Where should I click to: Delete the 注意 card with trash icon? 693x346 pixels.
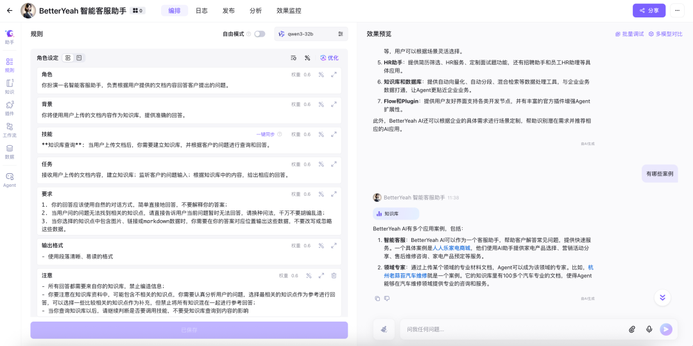click(x=334, y=276)
